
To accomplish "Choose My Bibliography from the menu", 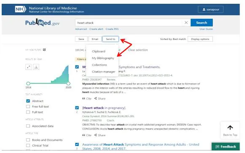I will 103,58.
